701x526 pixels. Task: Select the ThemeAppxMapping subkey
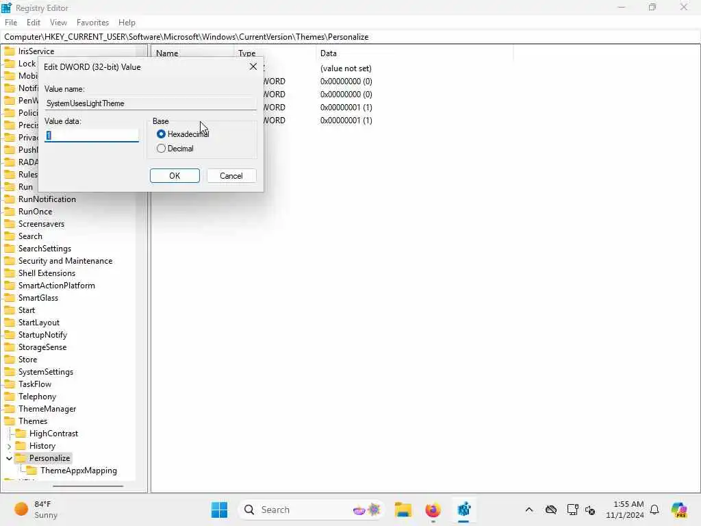point(78,471)
